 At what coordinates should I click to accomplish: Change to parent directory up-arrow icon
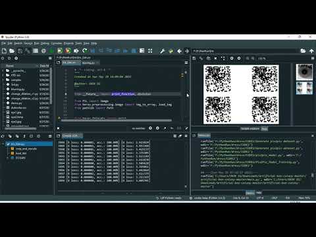coord(311,51)
